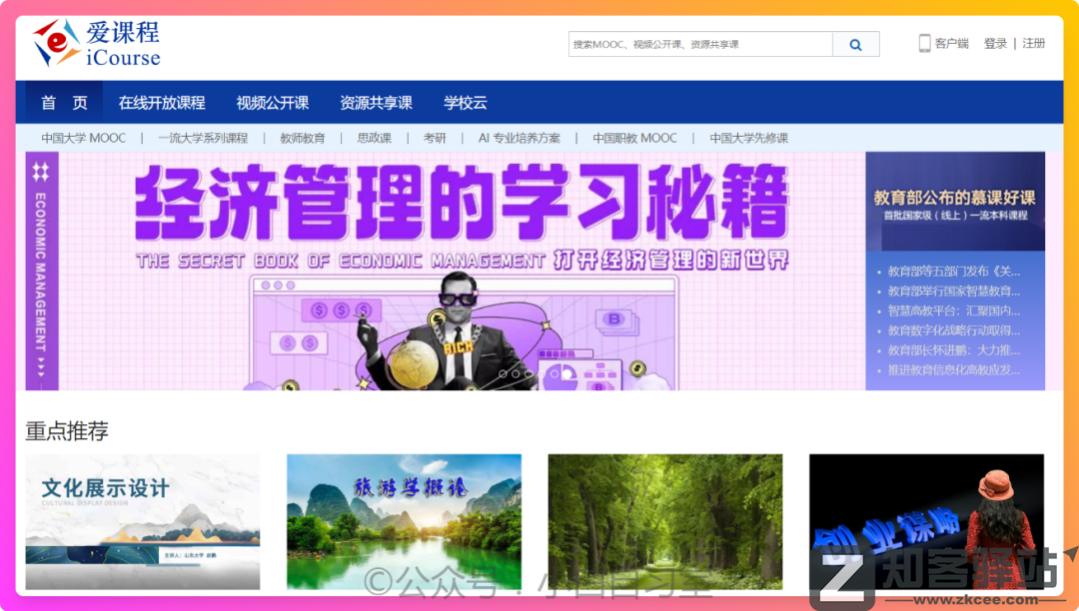Click the 注册 registration link
This screenshot has height=611, width=1079.
tap(1035, 43)
